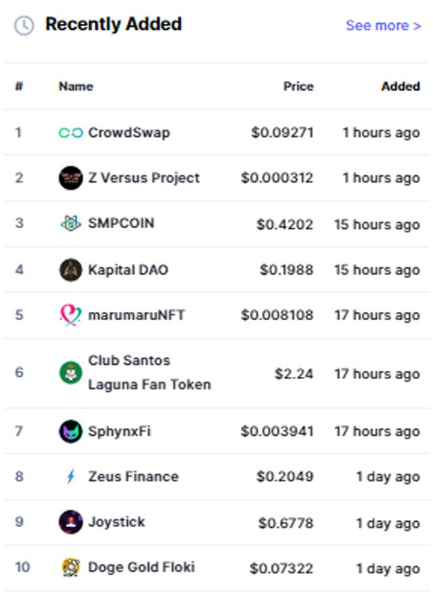Click the Z Versus Project coin icon
The image size is (433, 599).
70,178
